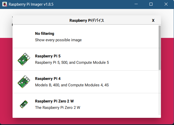Viewport: 174px width, 125px height.
Task: Click the Raspberry Pi Imager logo in title bar
Action: click(x=5, y=4)
